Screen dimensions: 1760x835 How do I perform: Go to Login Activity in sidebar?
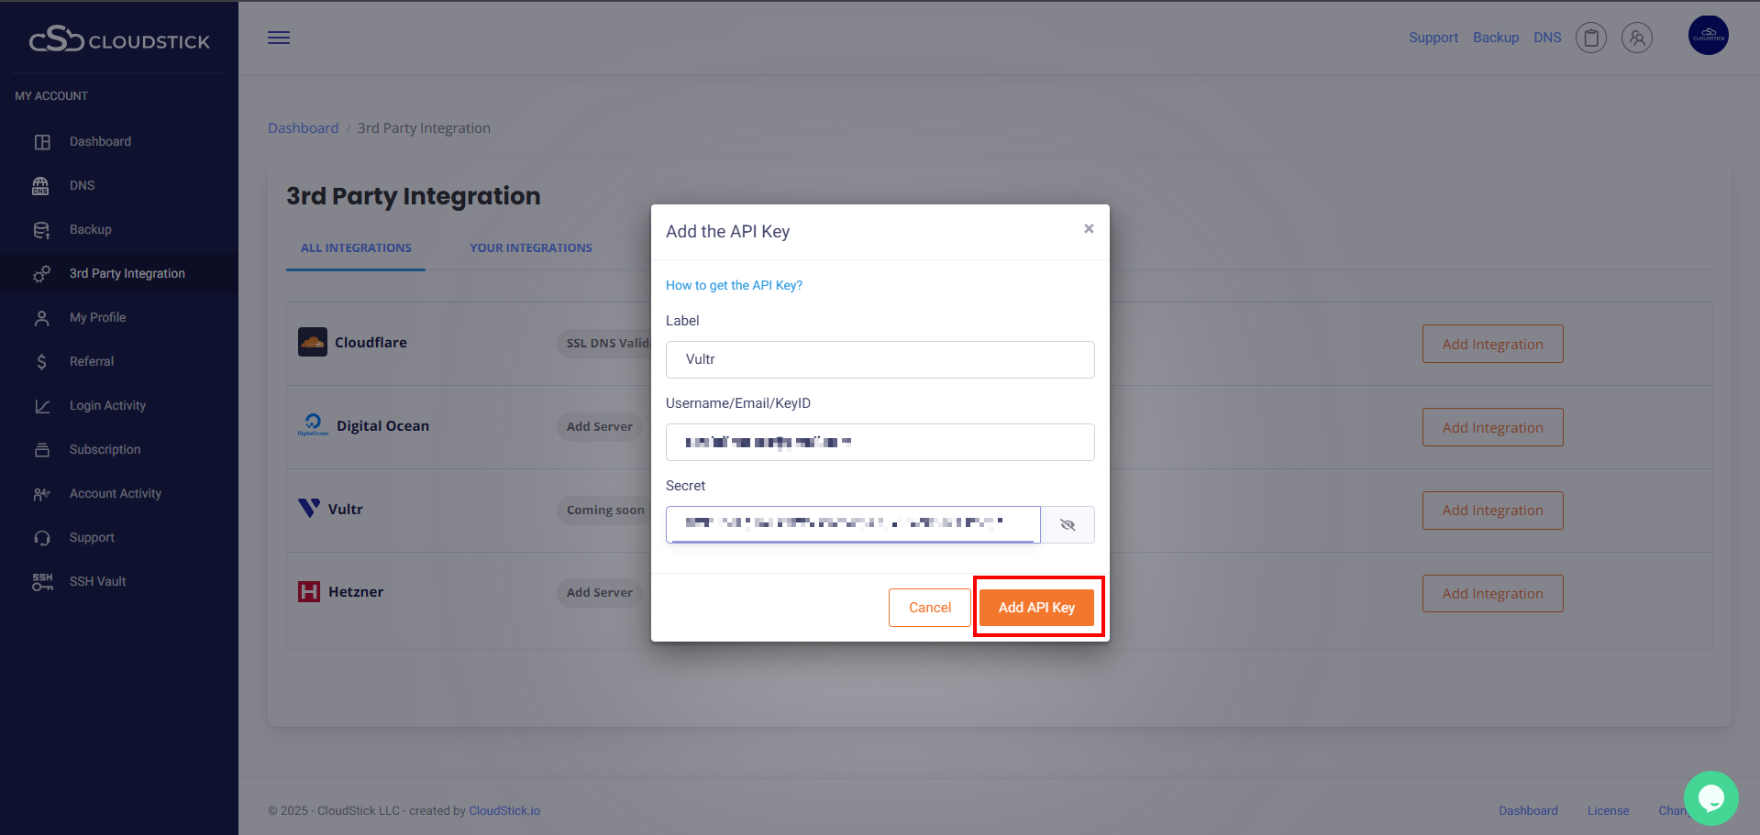coord(107,405)
